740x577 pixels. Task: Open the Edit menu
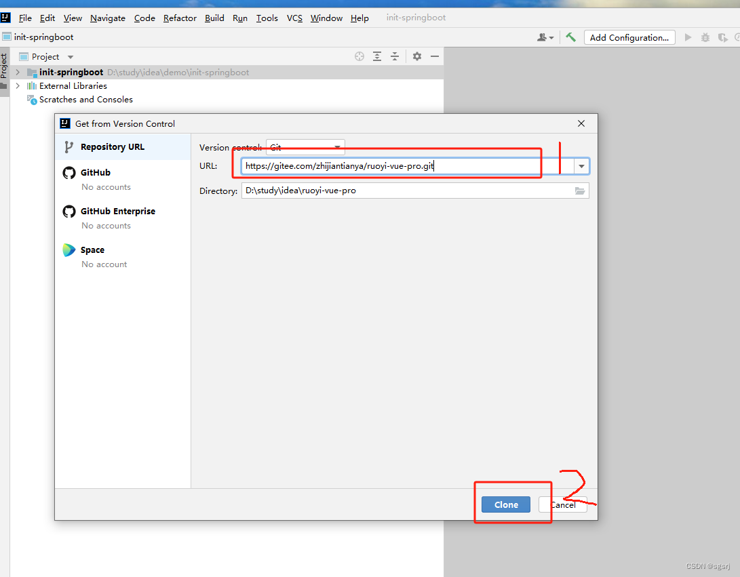(x=47, y=18)
